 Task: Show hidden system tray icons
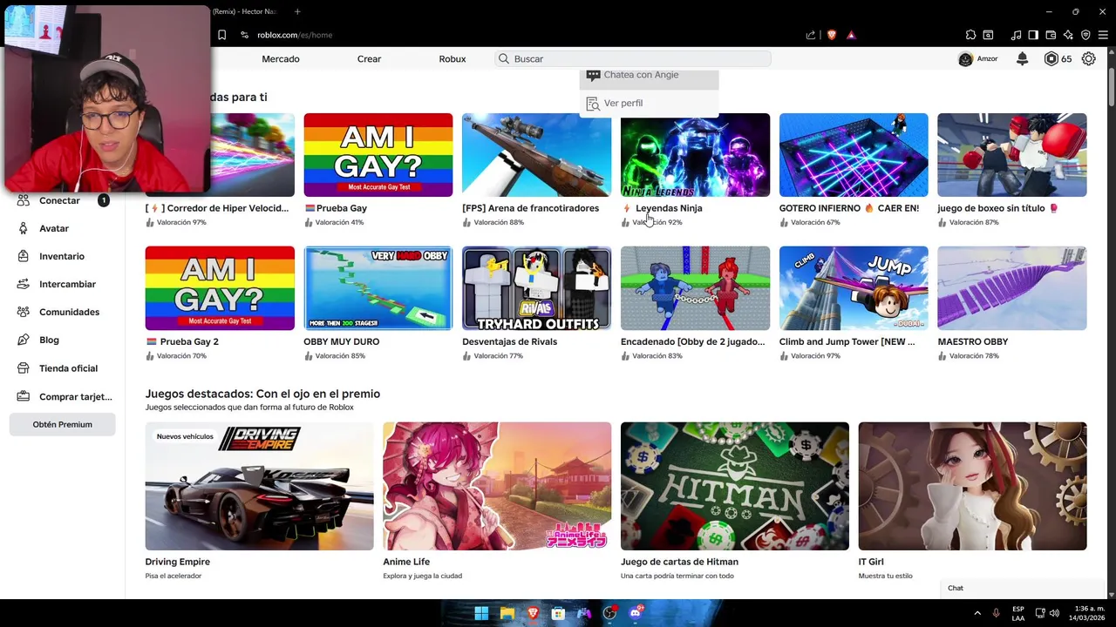click(976, 613)
